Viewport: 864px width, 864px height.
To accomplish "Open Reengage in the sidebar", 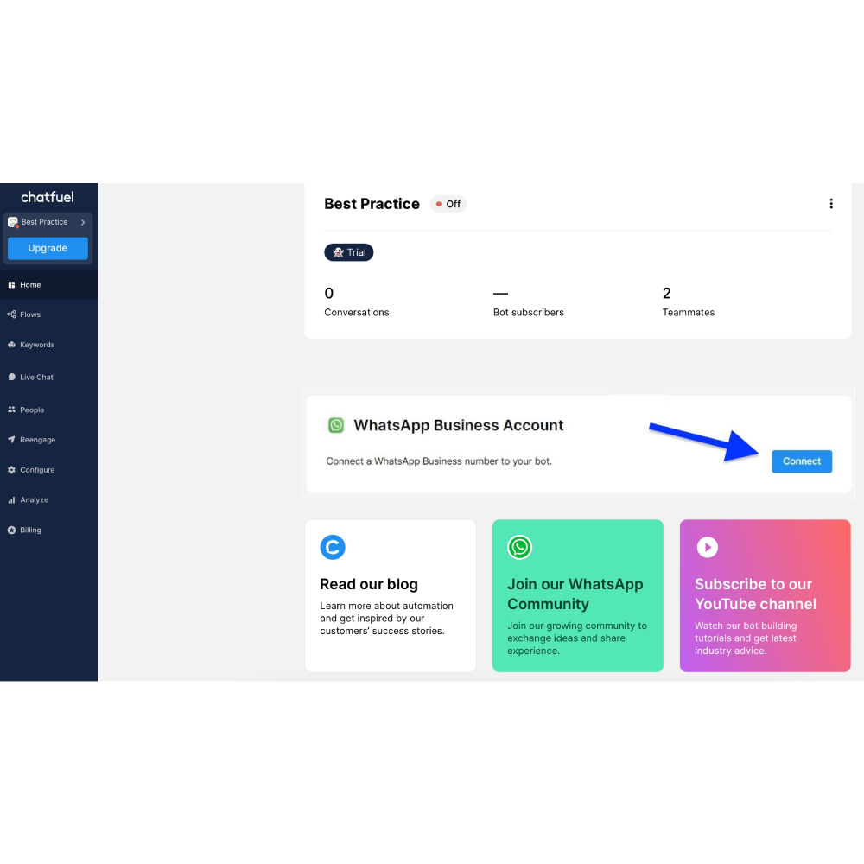I will tap(49, 439).
